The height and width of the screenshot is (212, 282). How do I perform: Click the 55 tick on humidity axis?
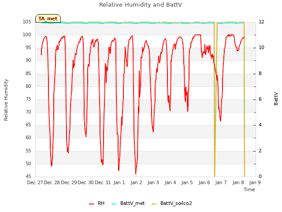(28, 151)
